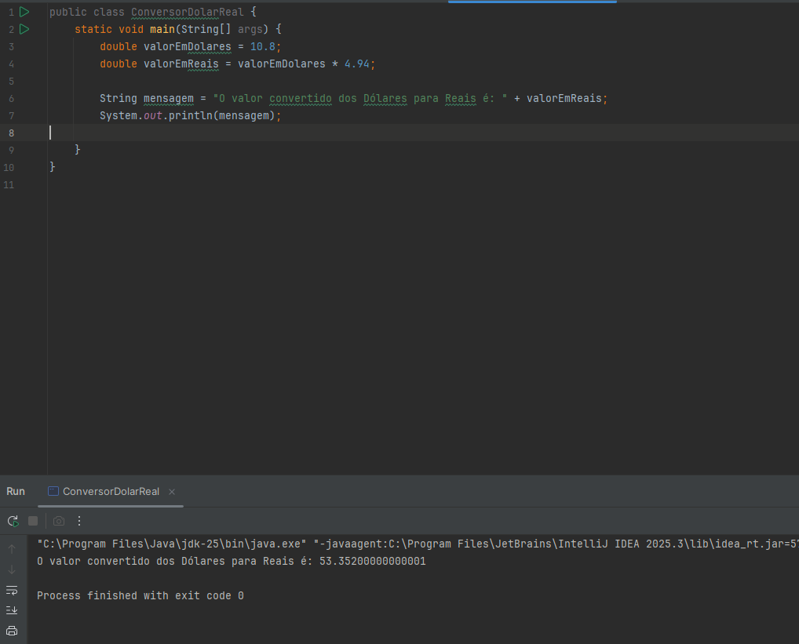Viewport: 799px width, 644px height.
Task: Click line number 5 in gutter
Action: [11, 81]
